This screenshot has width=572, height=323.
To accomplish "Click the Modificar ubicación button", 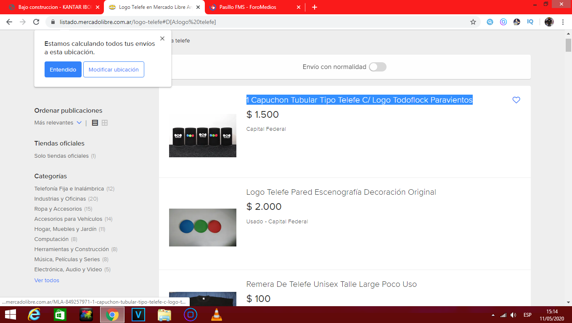I will (114, 69).
